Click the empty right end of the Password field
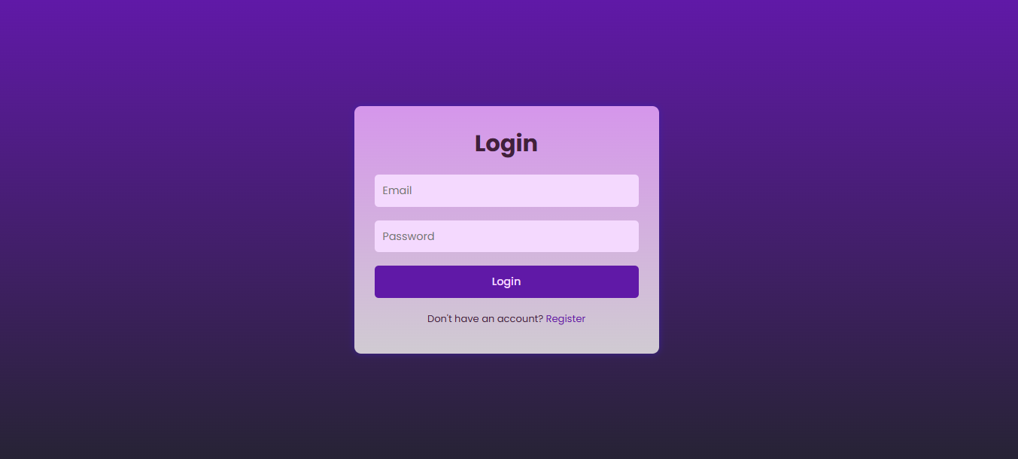The image size is (1018, 459). point(602,236)
